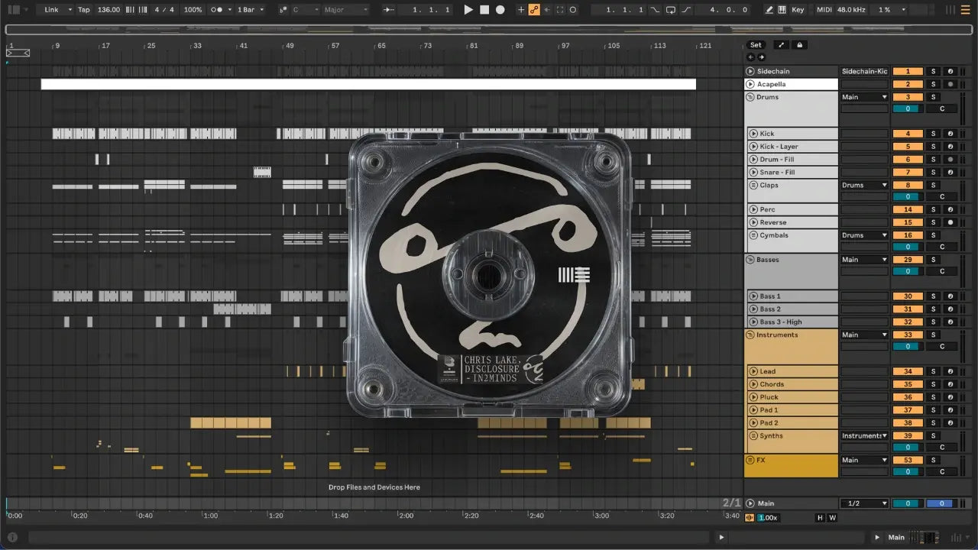The image size is (978, 550).
Task: Toggle the Punch-Out switch icon
Action: coord(686,10)
